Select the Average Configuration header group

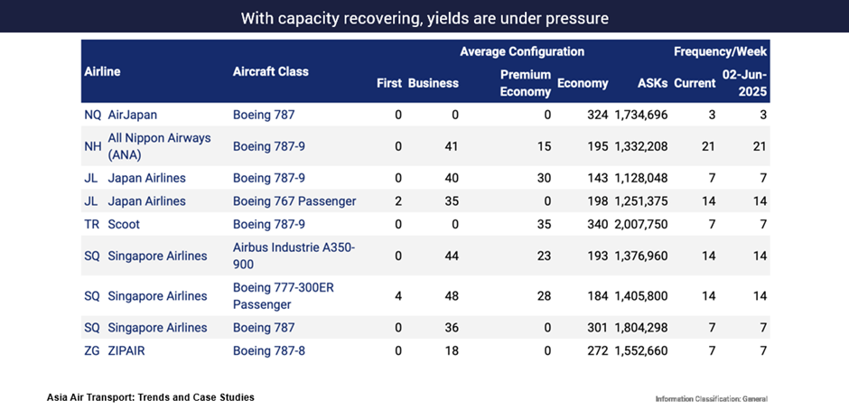point(522,51)
